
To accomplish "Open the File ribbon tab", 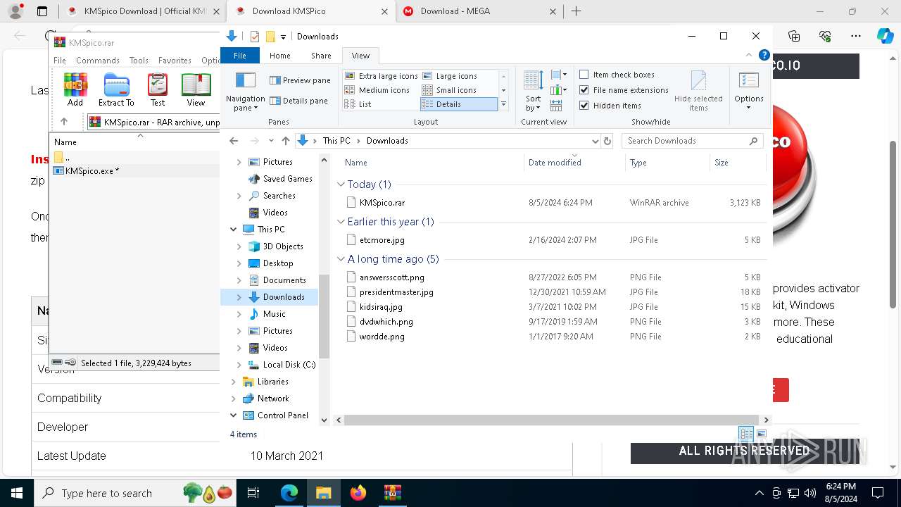I will click(x=240, y=56).
